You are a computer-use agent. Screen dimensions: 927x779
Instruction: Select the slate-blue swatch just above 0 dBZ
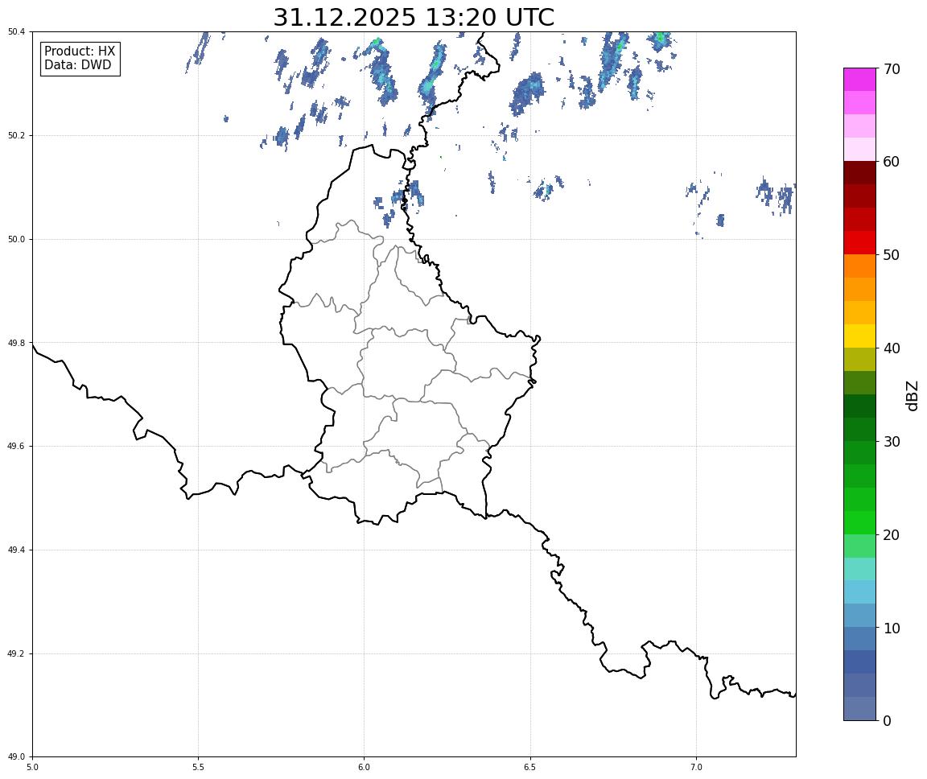(x=859, y=709)
